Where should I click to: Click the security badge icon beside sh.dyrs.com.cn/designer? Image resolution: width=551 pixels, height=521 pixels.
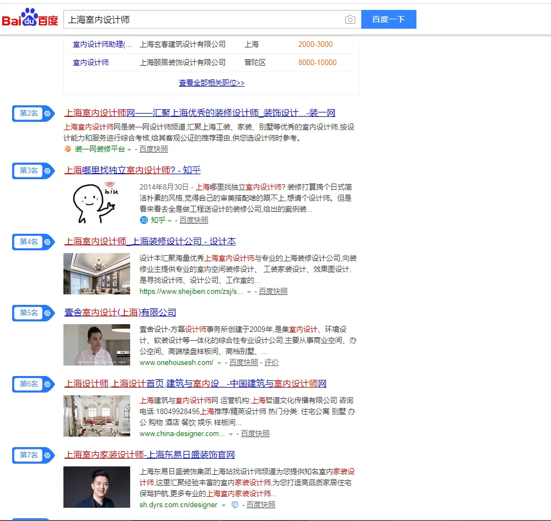[x=235, y=505]
